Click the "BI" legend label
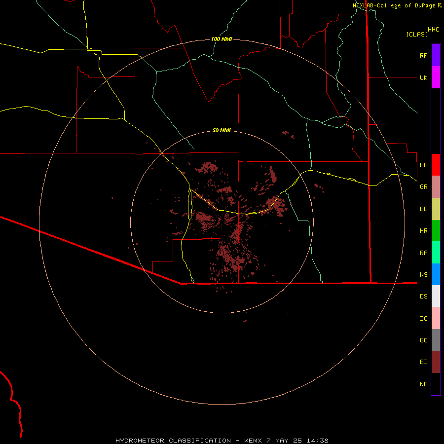The image size is (444, 444). 423,362
